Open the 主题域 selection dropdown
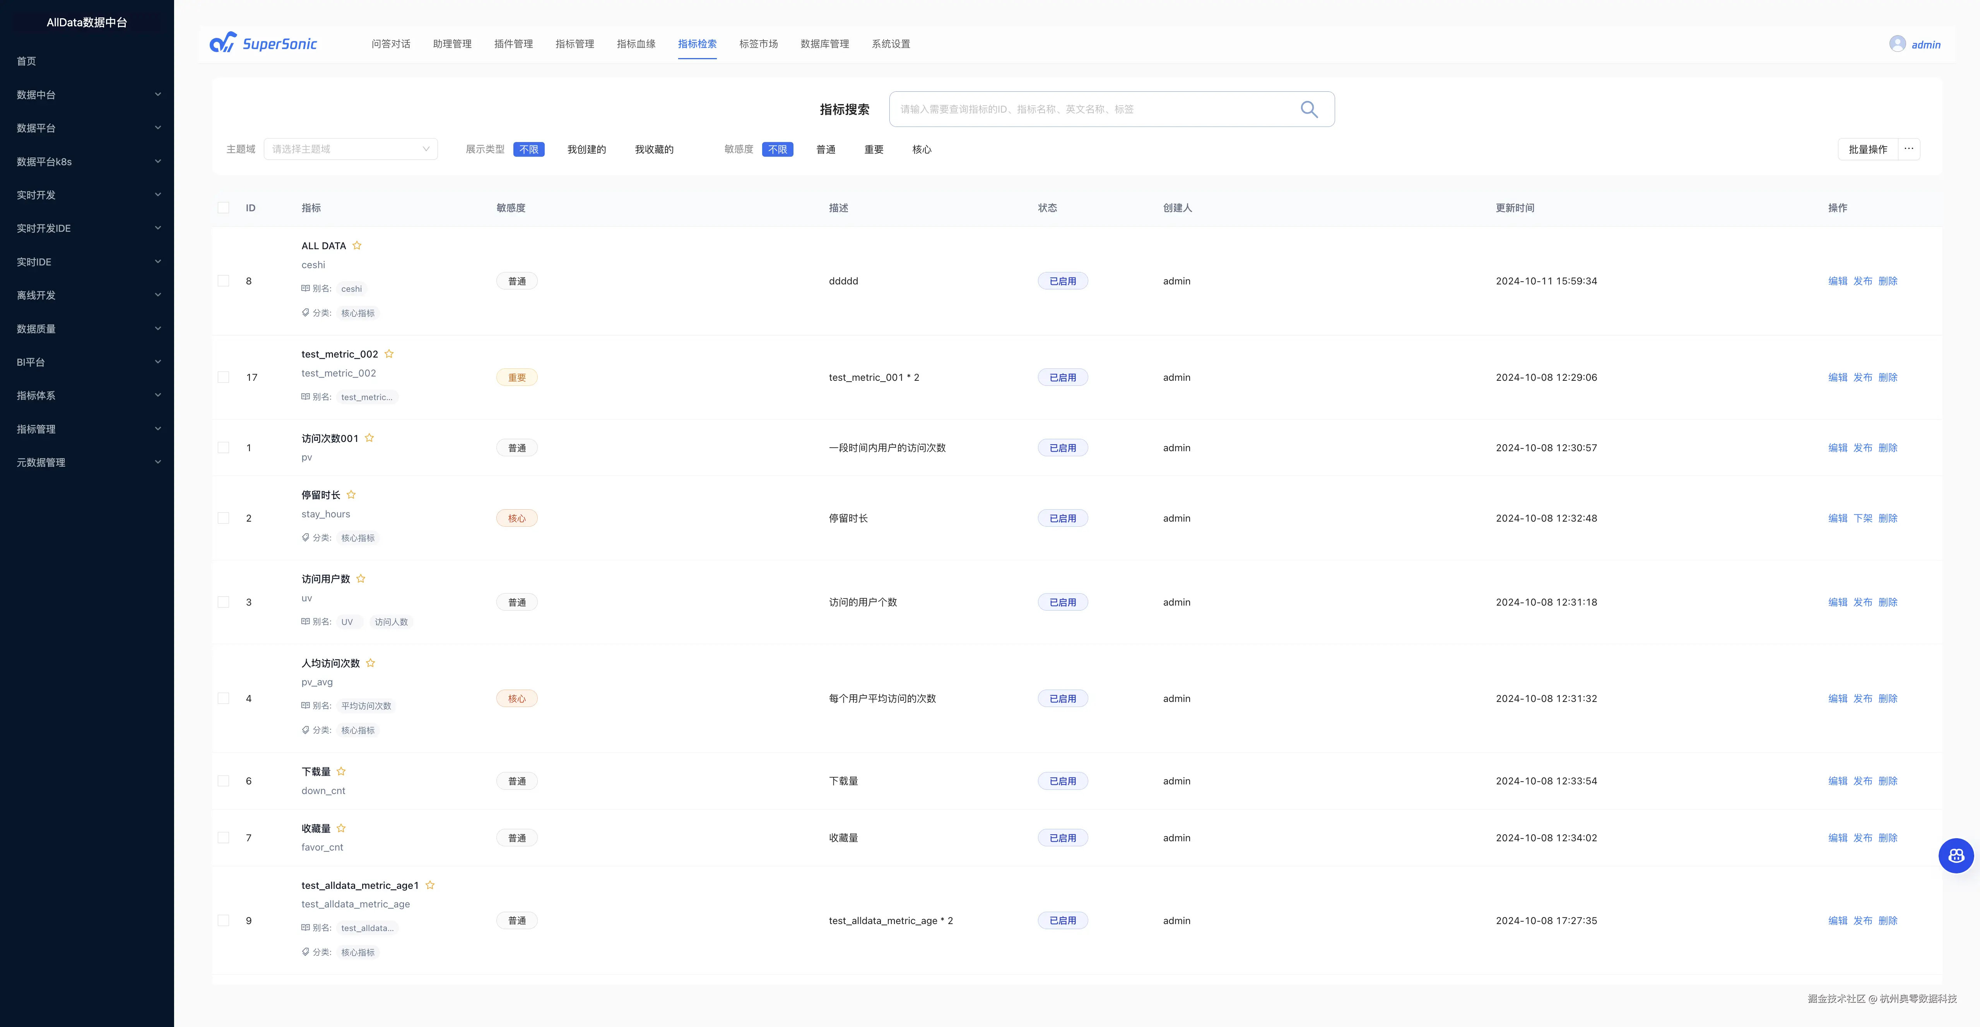This screenshot has width=1980, height=1027. [351, 149]
